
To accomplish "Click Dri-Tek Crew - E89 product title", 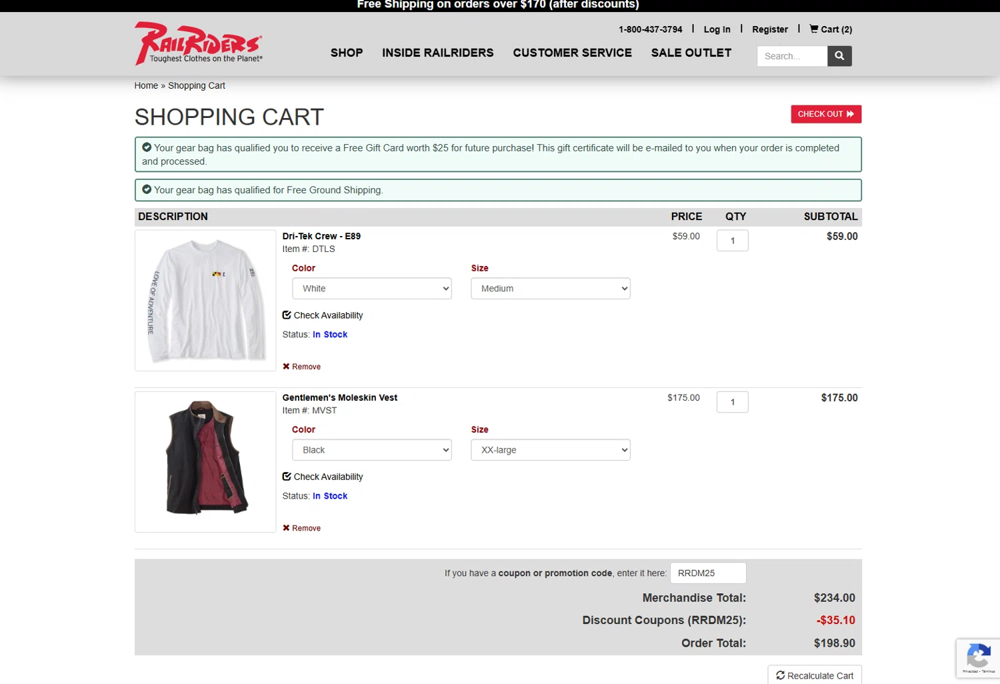I will (x=321, y=236).
